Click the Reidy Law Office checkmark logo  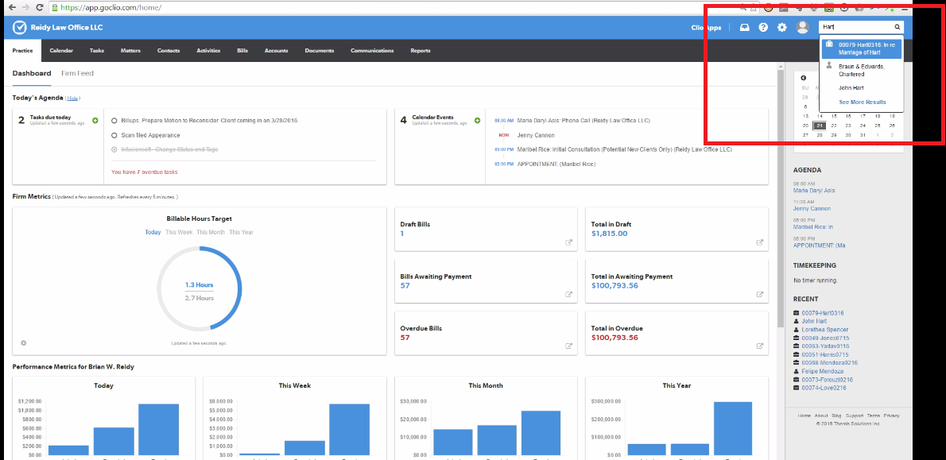18,26
